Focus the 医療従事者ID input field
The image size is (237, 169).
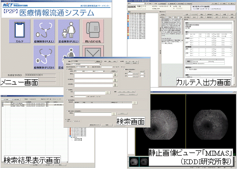40,75
